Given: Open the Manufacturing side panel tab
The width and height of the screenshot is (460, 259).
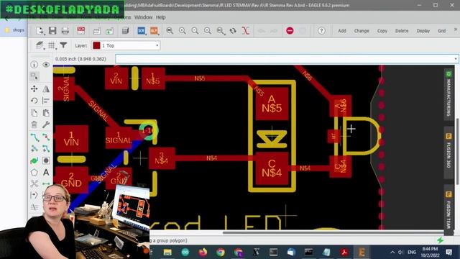Looking at the screenshot, I should click(448, 94).
